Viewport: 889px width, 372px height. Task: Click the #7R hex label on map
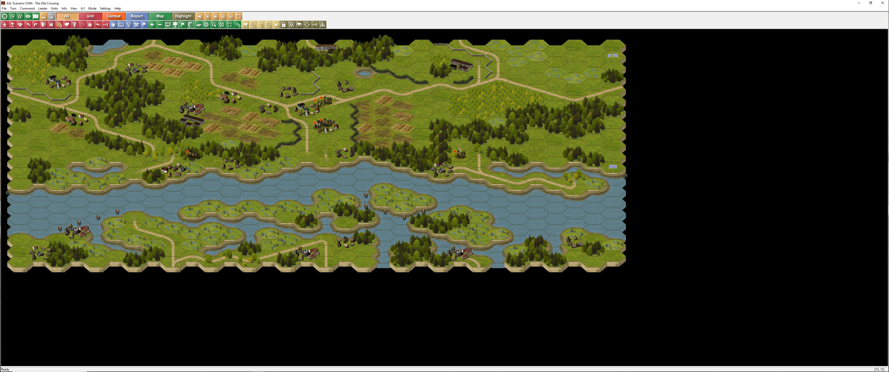tap(612, 167)
